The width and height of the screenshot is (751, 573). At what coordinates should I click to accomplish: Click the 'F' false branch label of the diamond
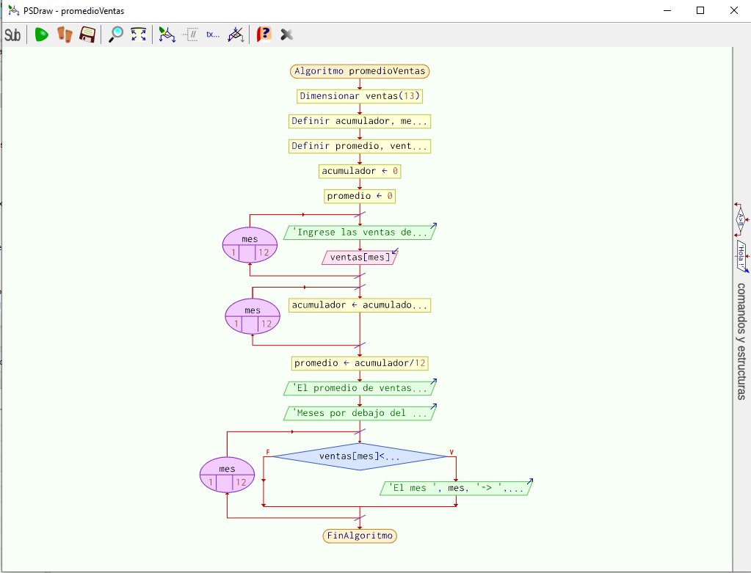(268, 452)
